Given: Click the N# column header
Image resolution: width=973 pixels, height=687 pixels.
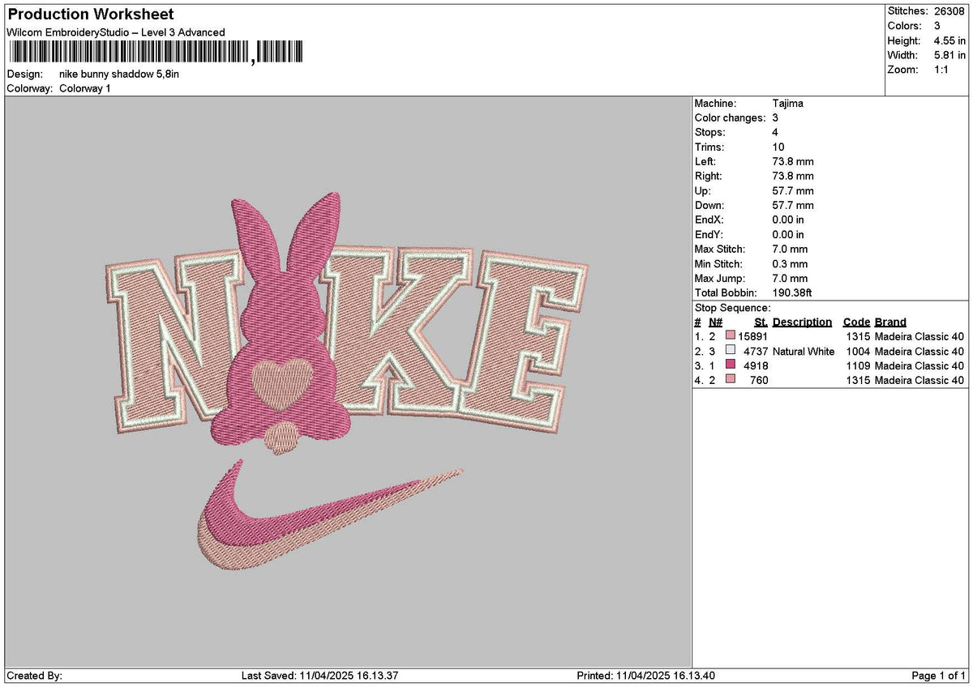Looking at the screenshot, I should [x=715, y=322].
